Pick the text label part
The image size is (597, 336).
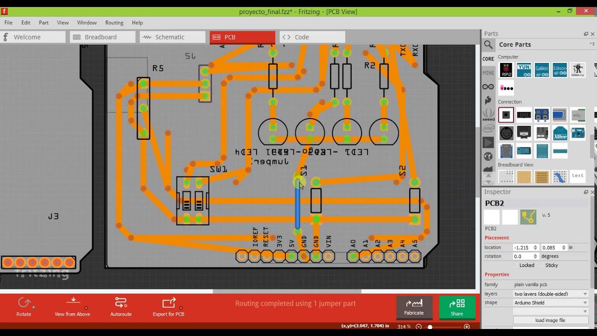coord(577,176)
